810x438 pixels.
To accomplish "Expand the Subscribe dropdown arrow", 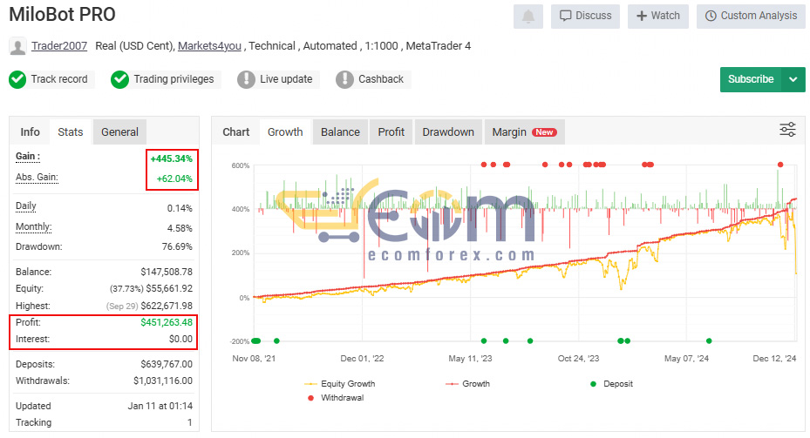I will coord(793,79).
